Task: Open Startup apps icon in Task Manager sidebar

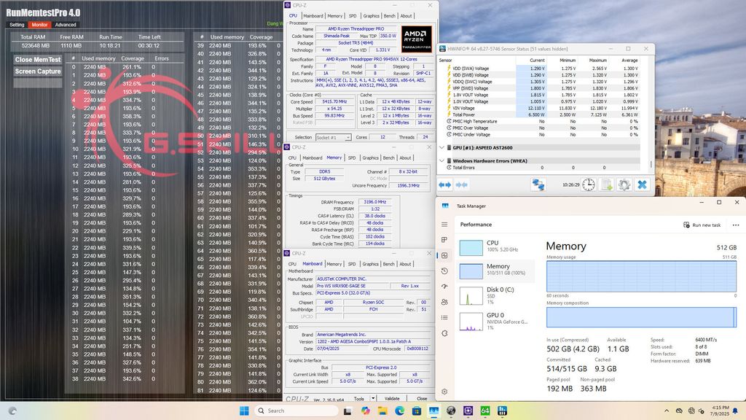Action: (444, 287)
